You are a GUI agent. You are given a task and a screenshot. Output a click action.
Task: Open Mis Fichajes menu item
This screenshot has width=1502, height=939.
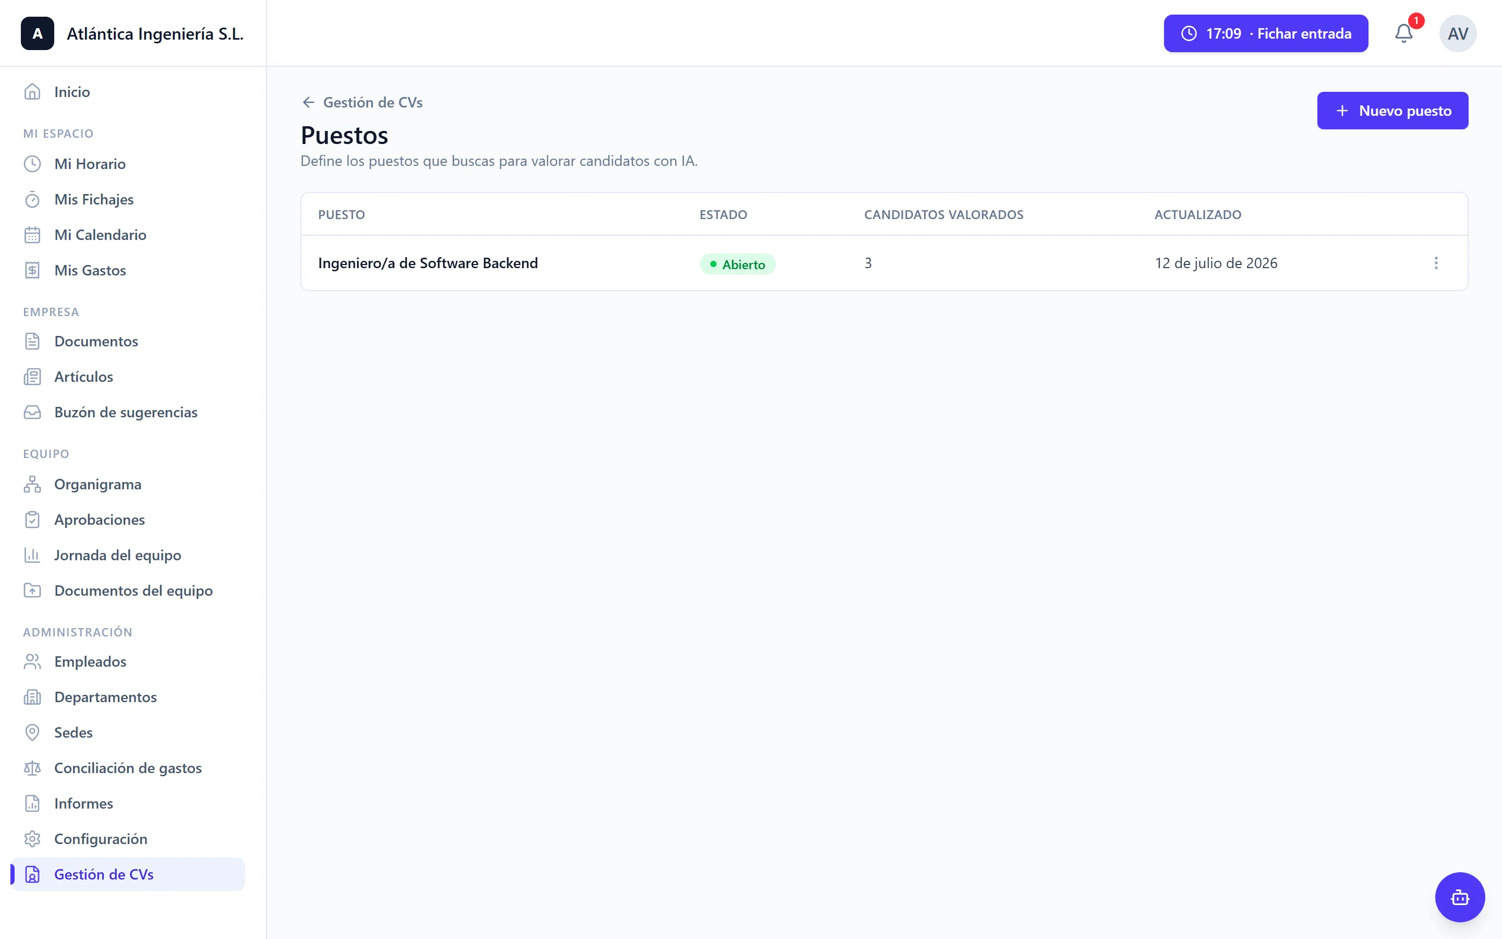tap(128, 199)
